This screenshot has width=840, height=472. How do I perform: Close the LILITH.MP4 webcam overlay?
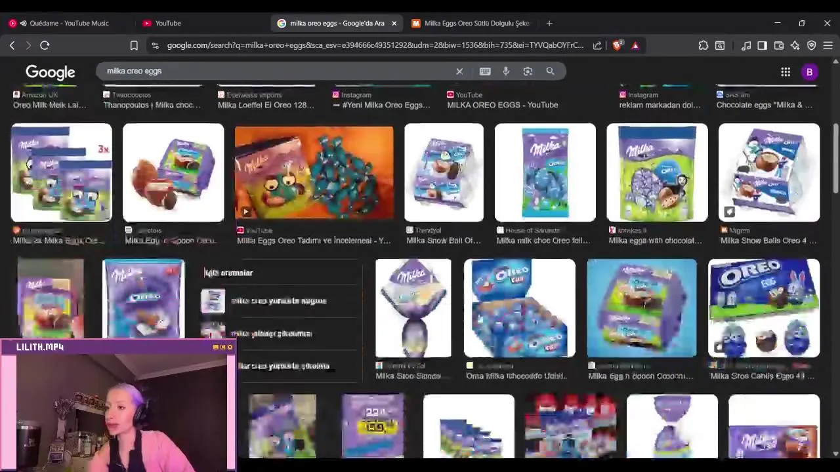pyautogui.click(x=230, y=347)
